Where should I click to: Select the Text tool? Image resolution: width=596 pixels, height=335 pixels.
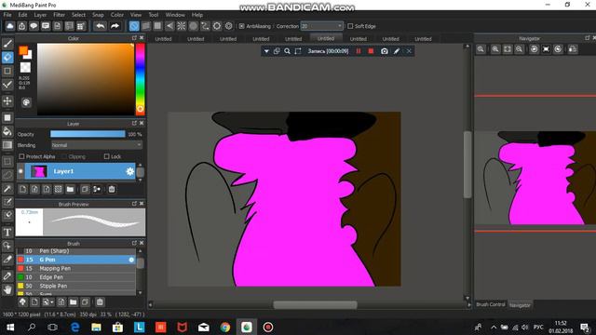(x=7, y=232)
